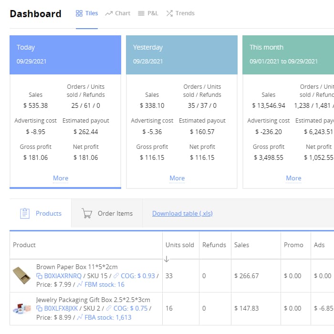Screen dimensions: 334x334
Task: Select the This month tile header
Action: click(x=288, y=55)
